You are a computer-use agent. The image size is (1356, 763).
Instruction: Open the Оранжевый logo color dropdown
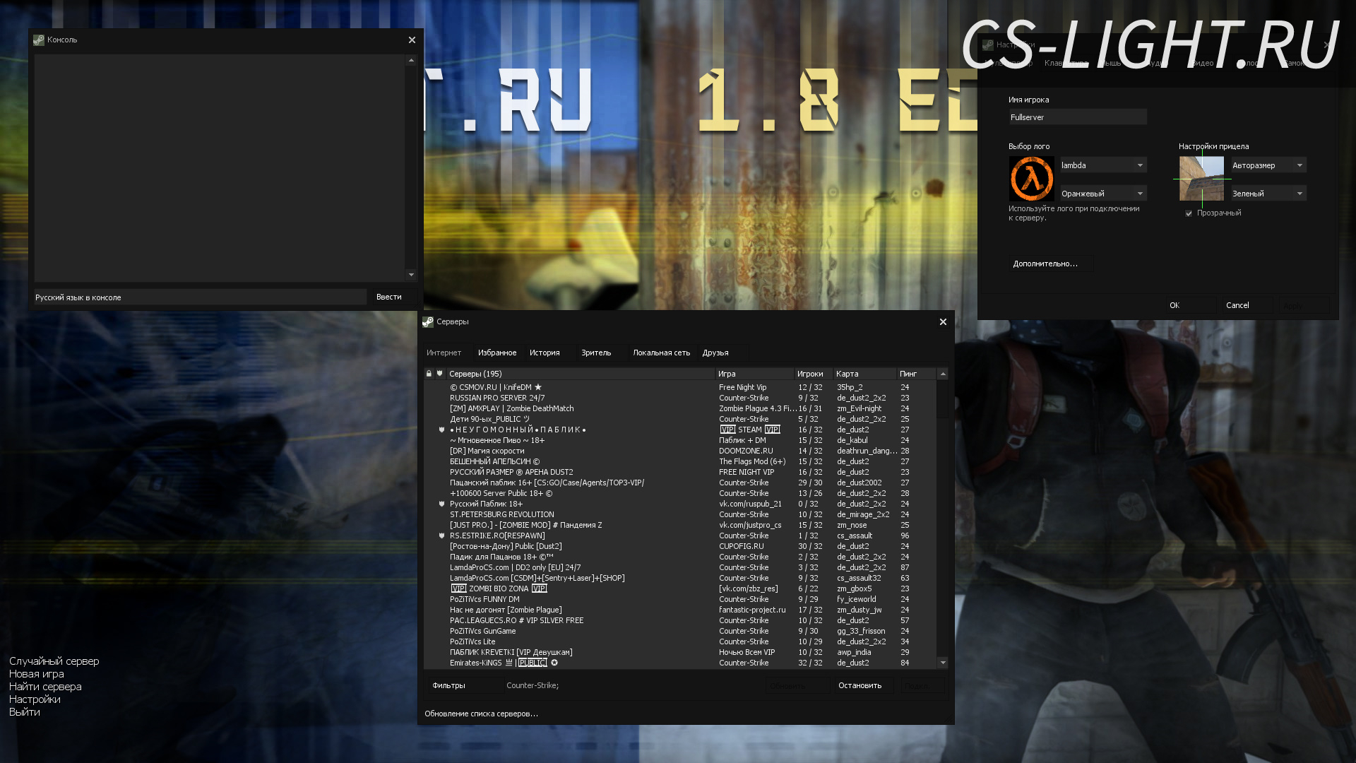(x=1103, y=194)
